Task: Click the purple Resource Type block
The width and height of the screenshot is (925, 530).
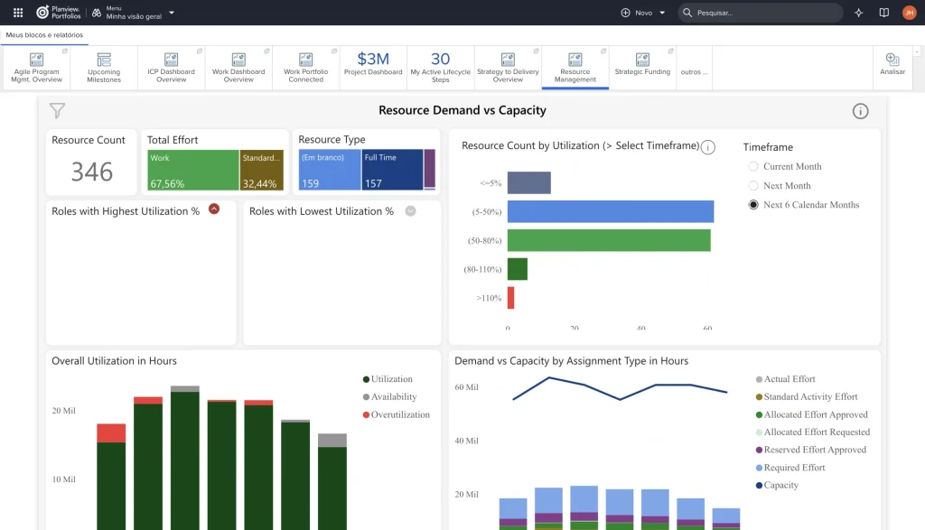Action: coord(429,169)
